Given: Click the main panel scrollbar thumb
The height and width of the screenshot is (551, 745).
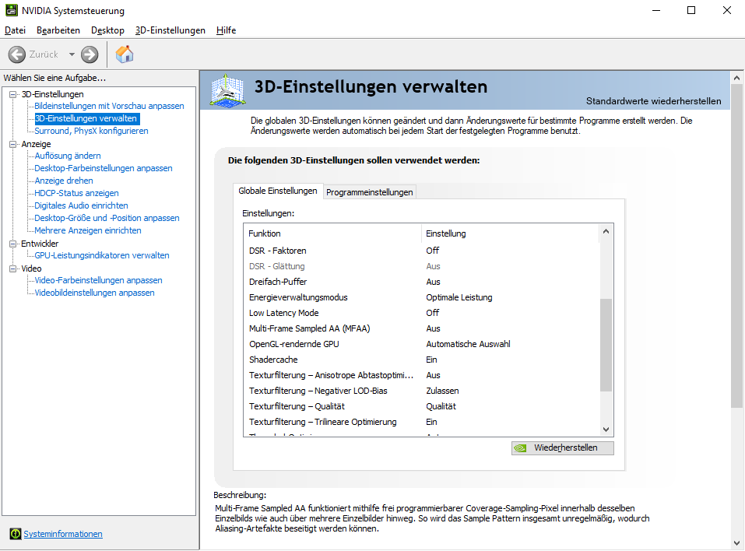Looking at the screenshot, I should pyautogui.click(x=737, y=246).
